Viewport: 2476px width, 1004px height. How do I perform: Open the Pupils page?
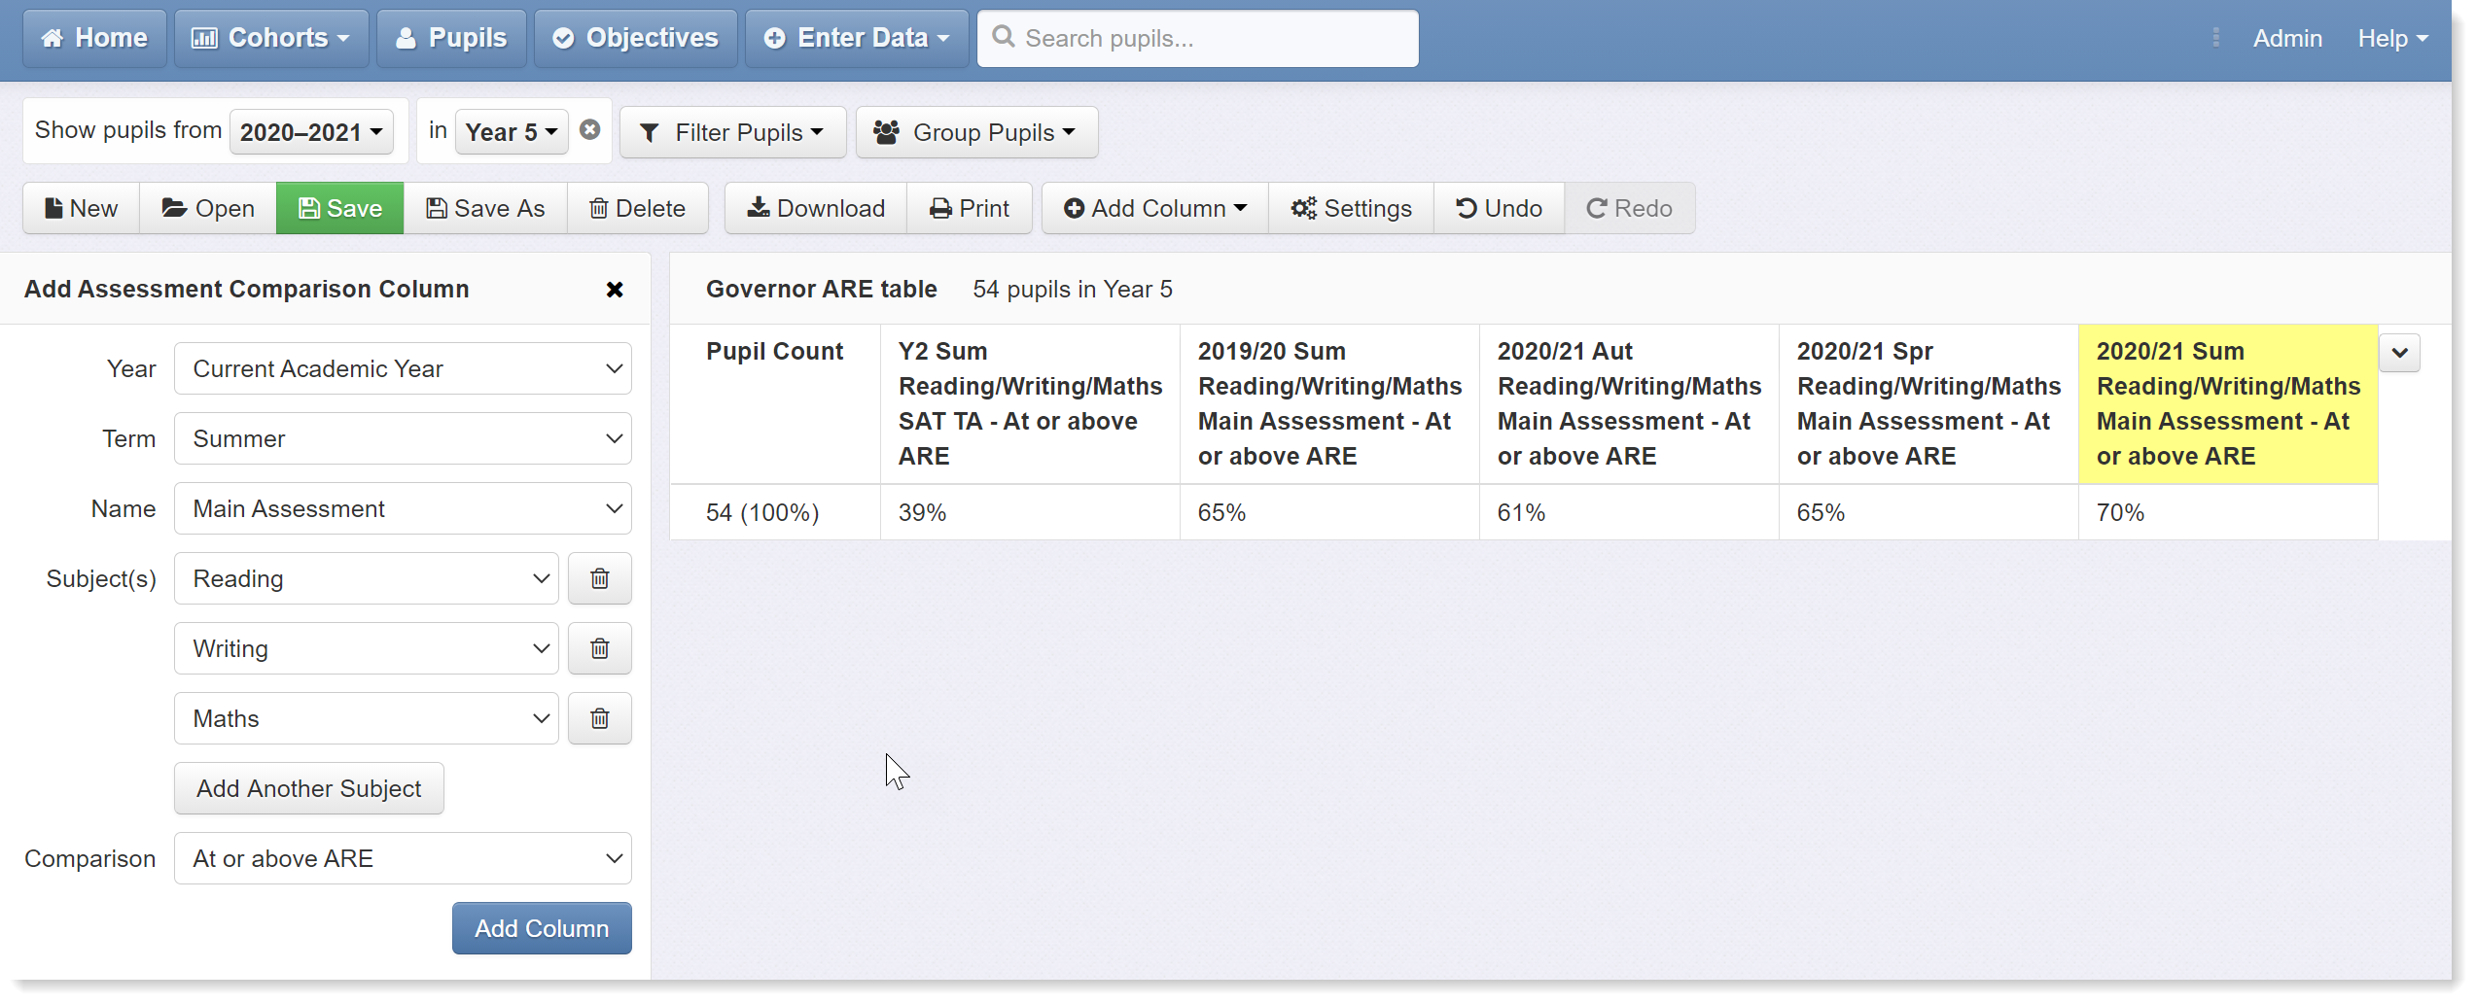(452, 38)
